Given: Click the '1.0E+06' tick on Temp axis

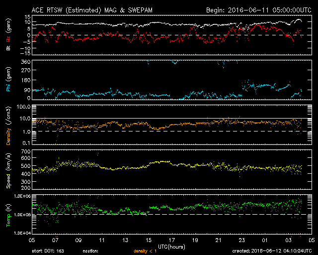Looking at the screenshot, I should click(22, 196).
